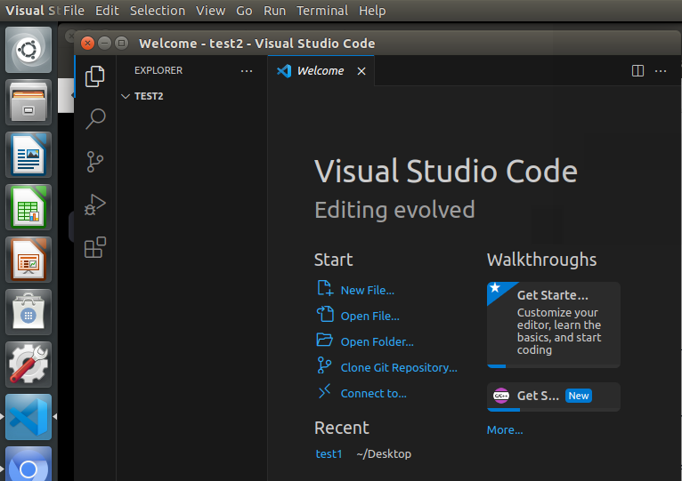Screen dimensions: 682x481
Task: Click the New File icon
Action: pyautogui.click(x=325, y=289)
